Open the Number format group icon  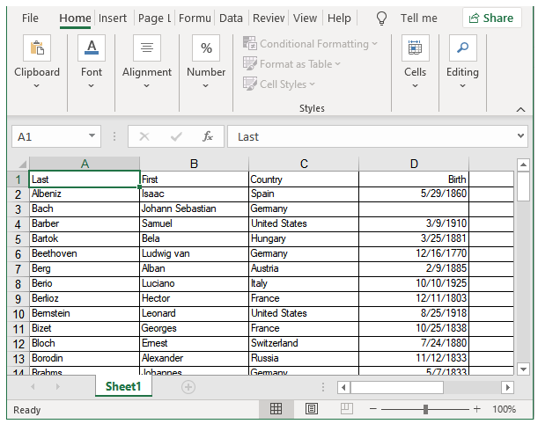pos(206,48)
